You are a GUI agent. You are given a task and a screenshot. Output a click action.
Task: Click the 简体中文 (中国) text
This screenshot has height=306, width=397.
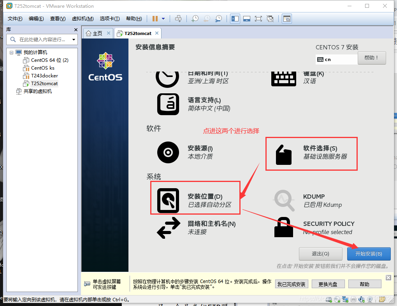pyautogui.click(x=209, y=108)
